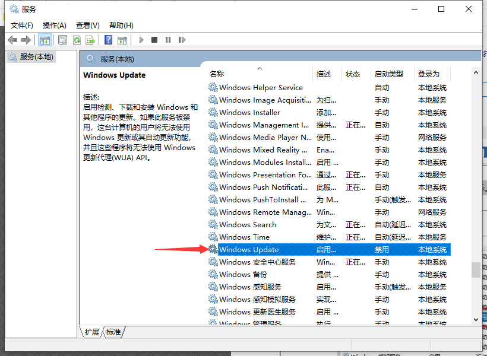Select the Windows 安全中心服务 row
This screenshot has width=487, height=356.
click(329, 262)
